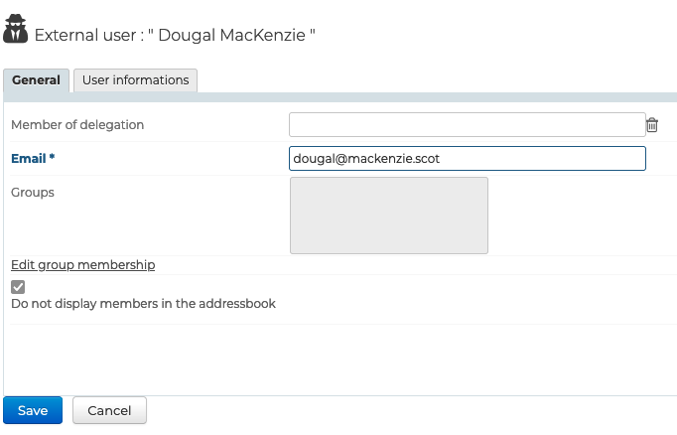Click the required asterisk next to Email
Screen dimensions: 677x435
point(52,158)
